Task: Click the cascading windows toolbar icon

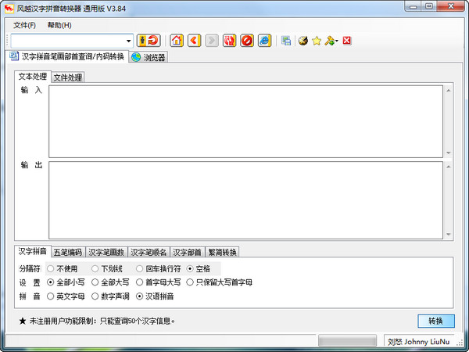Action: click(x=286, y=41)
